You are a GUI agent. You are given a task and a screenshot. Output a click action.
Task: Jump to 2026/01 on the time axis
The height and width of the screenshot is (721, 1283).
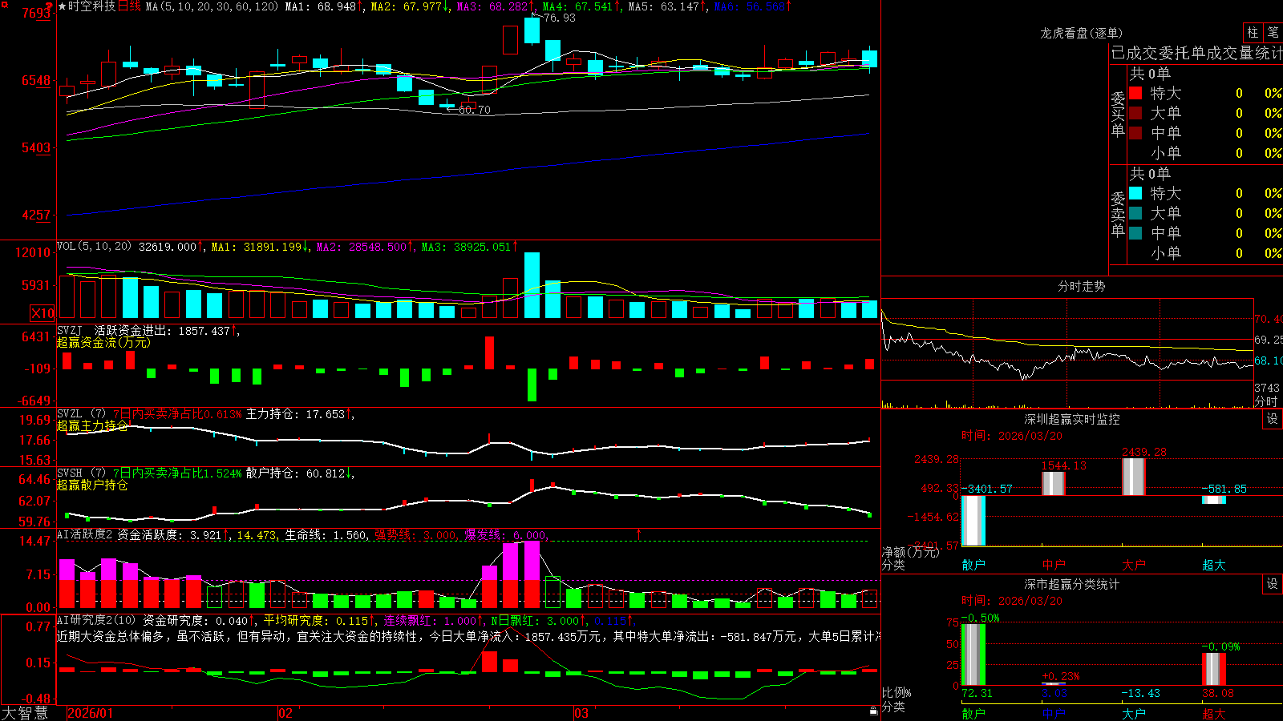coord(91,713)
